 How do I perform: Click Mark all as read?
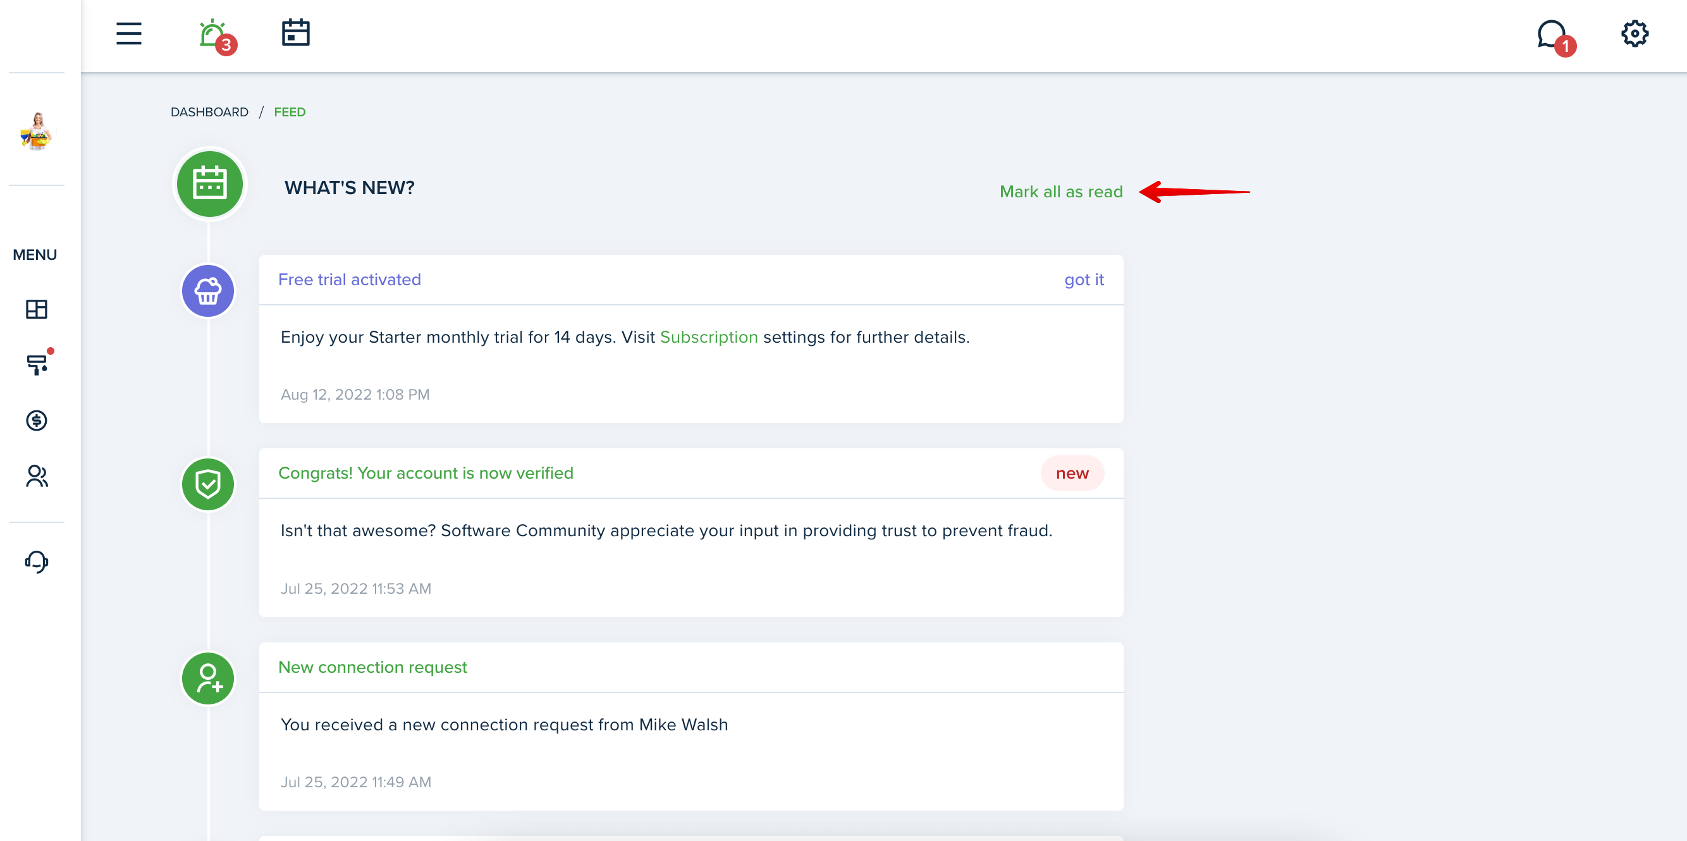(x=1061, y=192)
